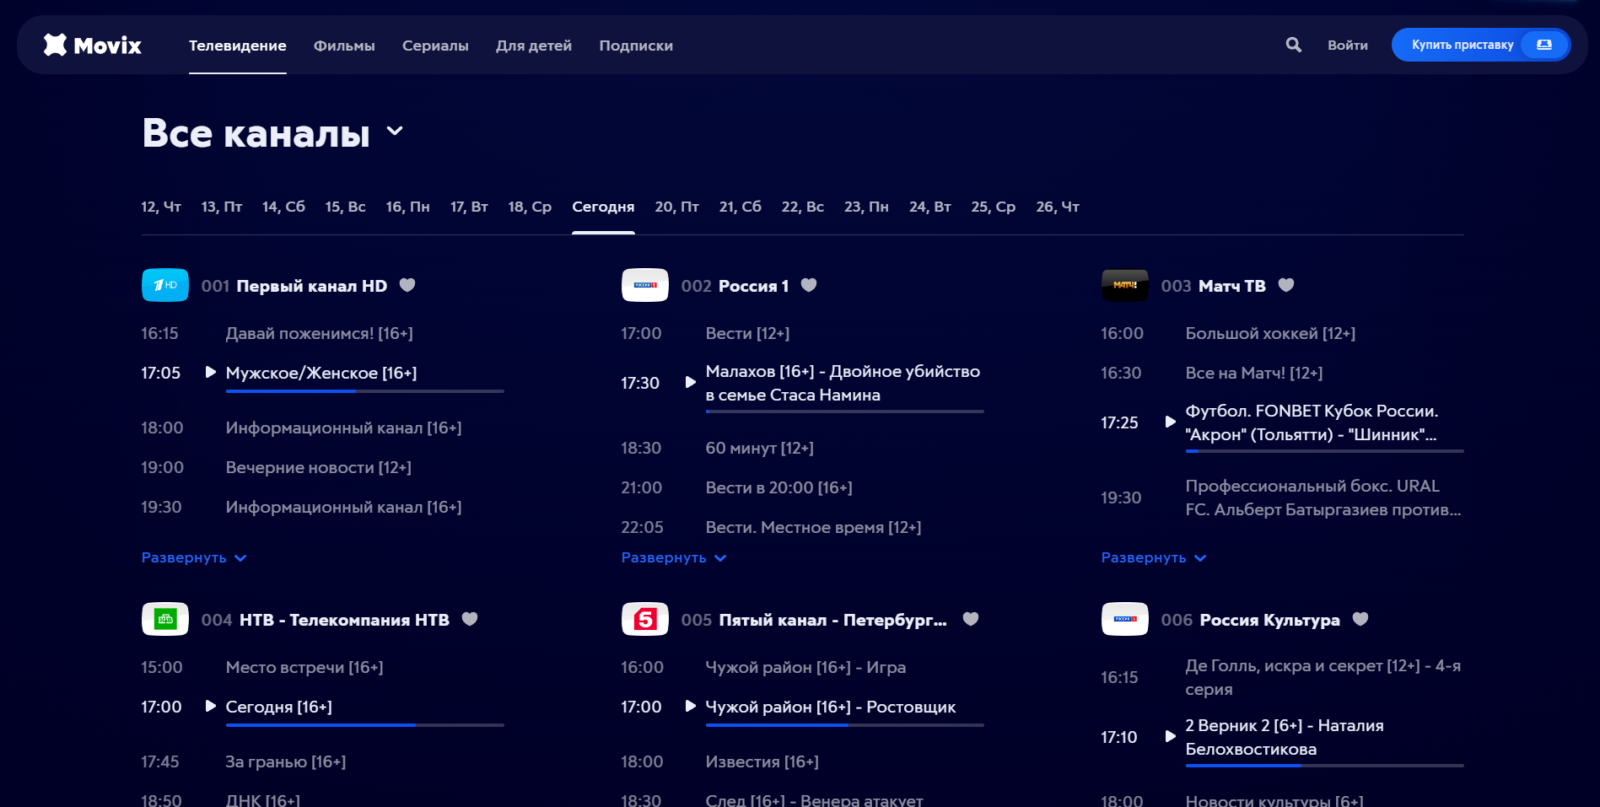Play Мужское/Женское via its play icon

pos(211,372)
